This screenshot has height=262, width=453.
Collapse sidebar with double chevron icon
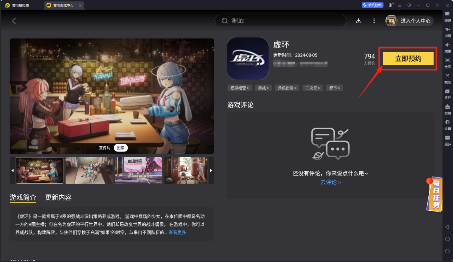(x=448, y=5)
